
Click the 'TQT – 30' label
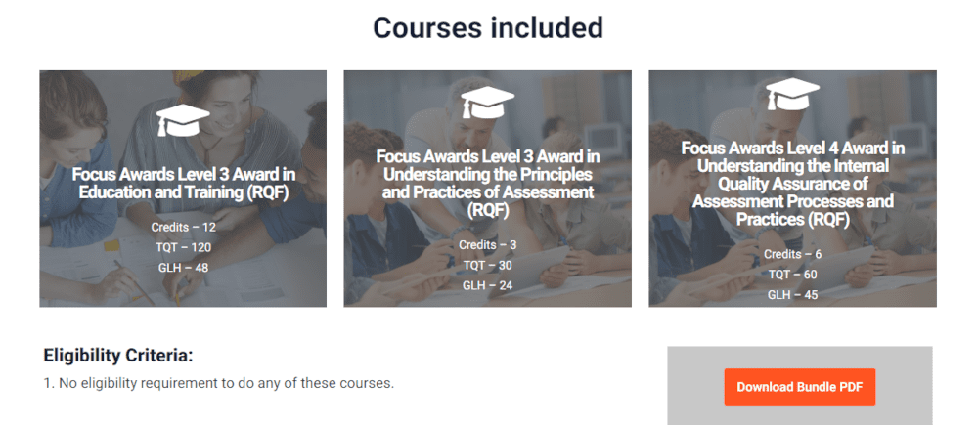tap(488, 266)
